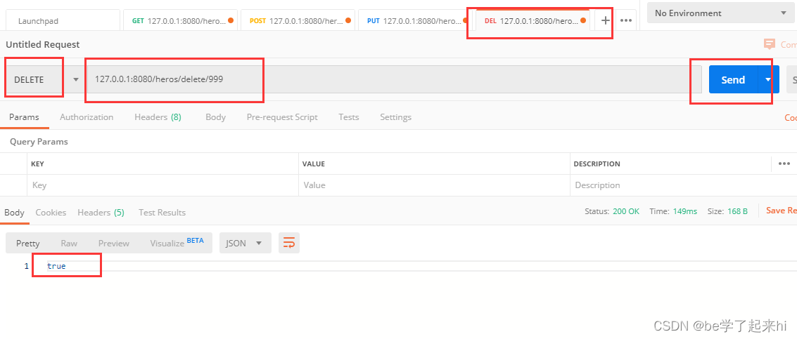Send the DELETE request
Screen dimensions: 797x339
tap(733, 80)
